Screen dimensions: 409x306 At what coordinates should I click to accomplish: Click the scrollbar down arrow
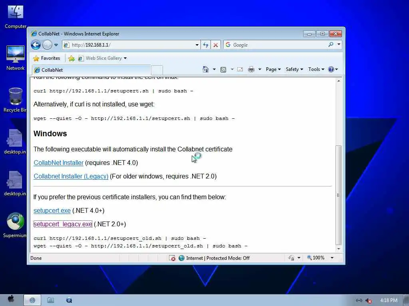tap(338, 249)
